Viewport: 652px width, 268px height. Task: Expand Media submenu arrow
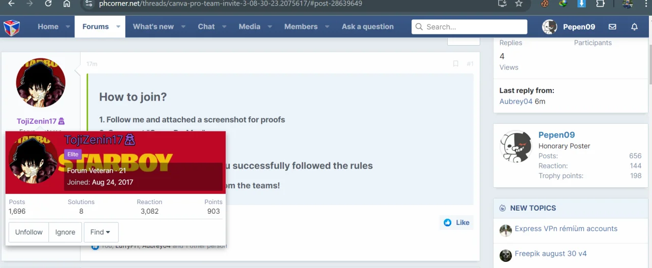[x=270, y=27]
